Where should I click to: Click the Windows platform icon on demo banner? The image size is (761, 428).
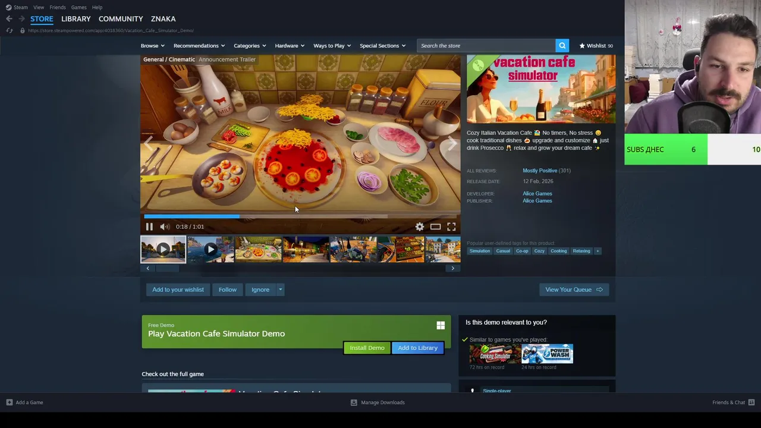(441, 325)
